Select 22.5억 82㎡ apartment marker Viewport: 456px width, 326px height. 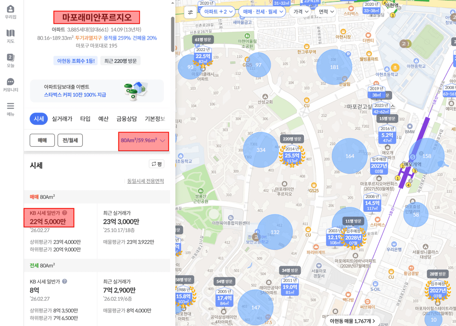tap(203, 56)
